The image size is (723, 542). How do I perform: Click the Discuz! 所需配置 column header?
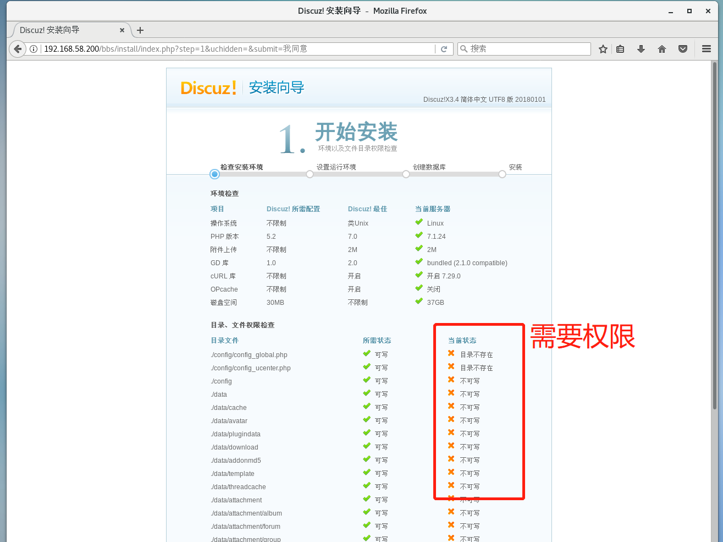(293, 209)
